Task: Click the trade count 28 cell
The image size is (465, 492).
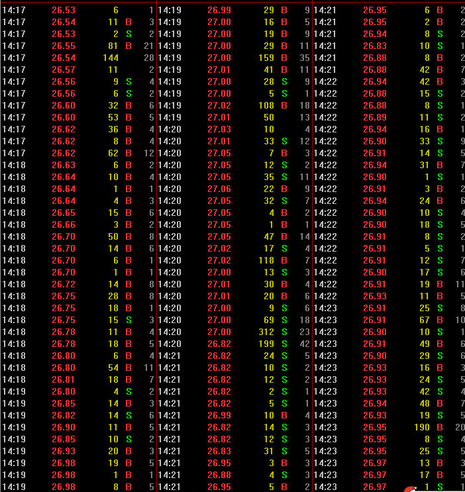Action: pyautogui.click(x=148, y=58)
